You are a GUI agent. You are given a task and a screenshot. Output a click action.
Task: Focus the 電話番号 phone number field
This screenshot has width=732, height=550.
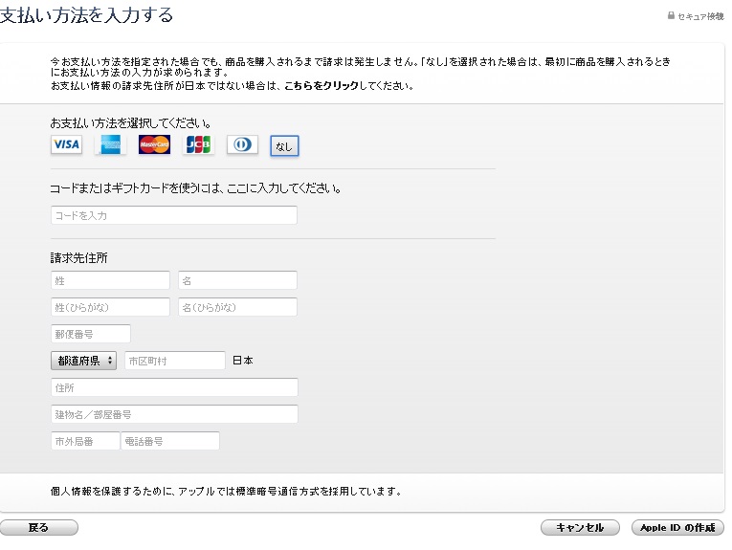click(170, 441)
